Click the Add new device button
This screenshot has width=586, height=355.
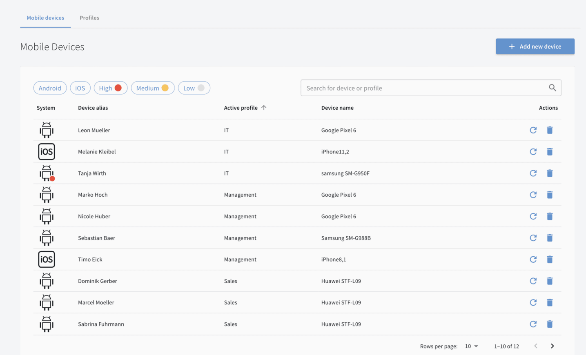pyautogui.click(x=535, y=47)
